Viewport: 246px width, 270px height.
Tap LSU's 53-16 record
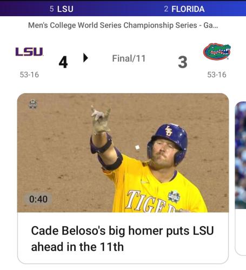point(29,75)
